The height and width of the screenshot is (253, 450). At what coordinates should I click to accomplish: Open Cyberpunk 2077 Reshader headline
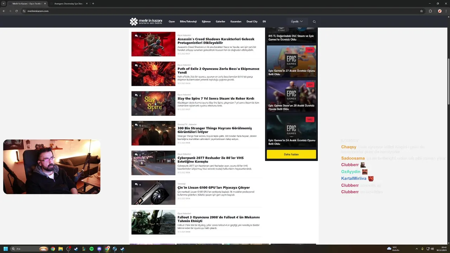(x=211, y=160)
